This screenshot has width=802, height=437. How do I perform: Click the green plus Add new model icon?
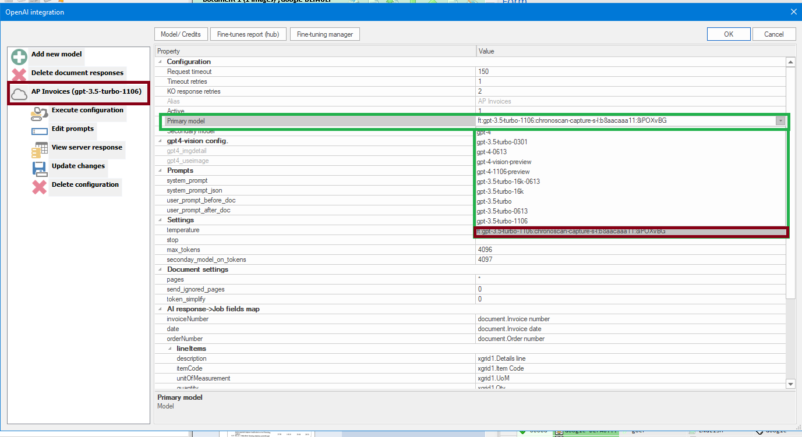click(19, 56)
